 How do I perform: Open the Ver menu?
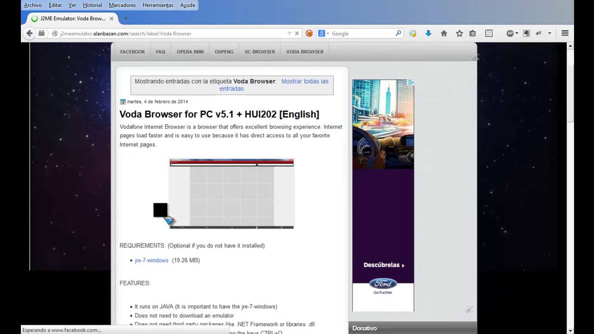tap(72, 5)
